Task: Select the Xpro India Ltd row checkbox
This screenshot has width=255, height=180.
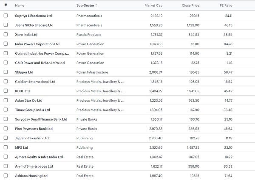Action: 6,34
